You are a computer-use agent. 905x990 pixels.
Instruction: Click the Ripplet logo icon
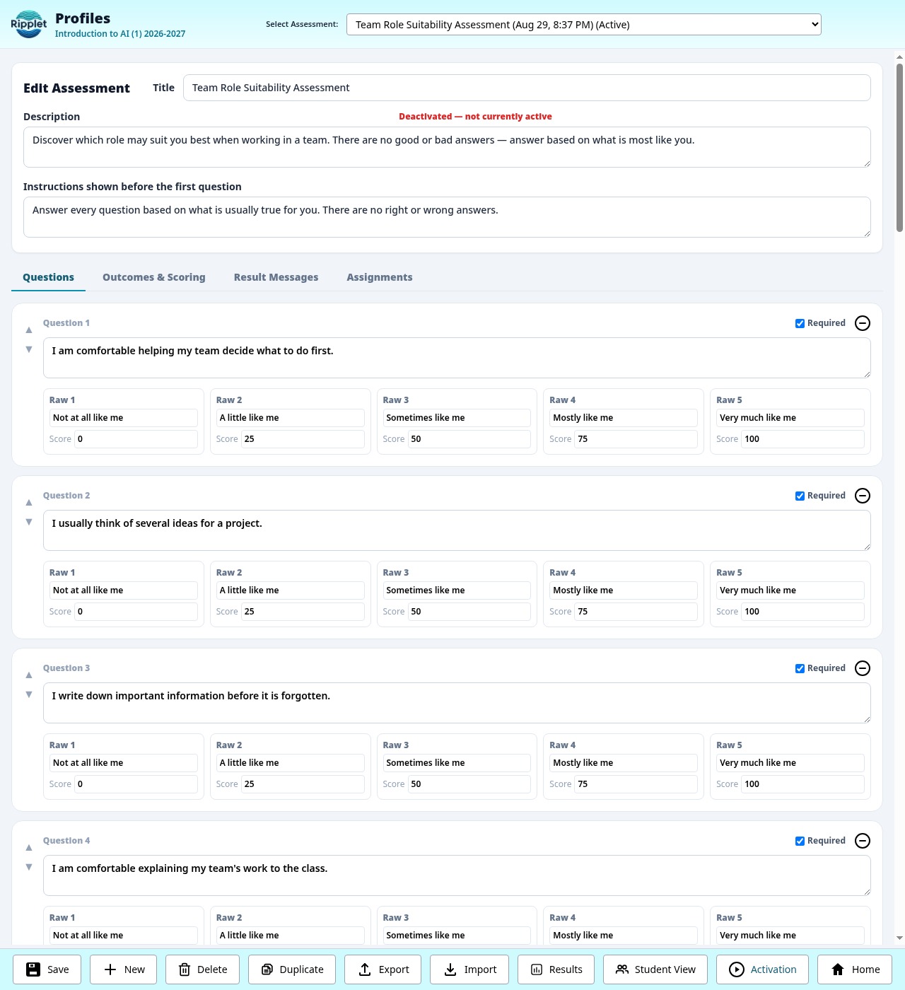pos(28,24)
